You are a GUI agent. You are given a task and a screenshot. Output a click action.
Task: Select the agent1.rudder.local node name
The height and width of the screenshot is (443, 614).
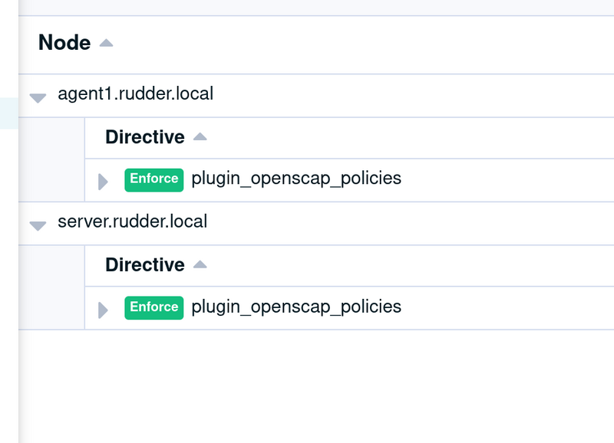click(136, 94)
